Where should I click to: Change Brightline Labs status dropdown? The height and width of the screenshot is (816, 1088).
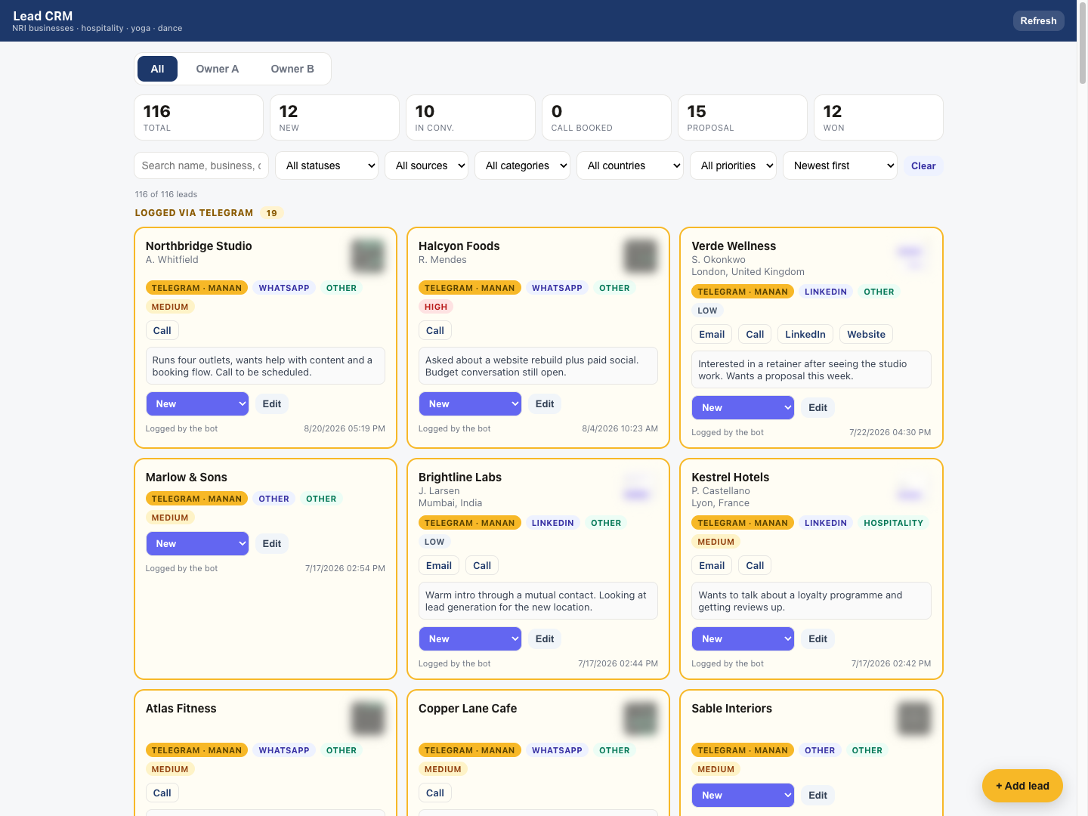tap(470, 639)
